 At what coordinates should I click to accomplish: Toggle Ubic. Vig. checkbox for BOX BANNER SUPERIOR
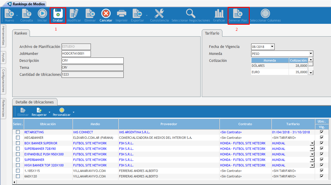pyautogui.click(x=321, y=143)
